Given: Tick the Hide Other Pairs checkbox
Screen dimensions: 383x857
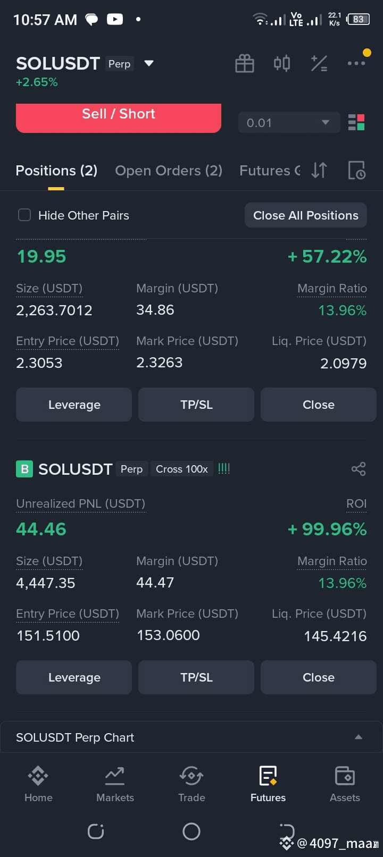Looking at the screenshot, I should 24,215.
